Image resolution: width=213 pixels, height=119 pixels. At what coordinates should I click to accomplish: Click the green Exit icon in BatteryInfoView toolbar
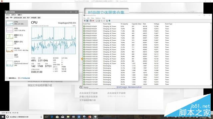[x=109, y=21]
